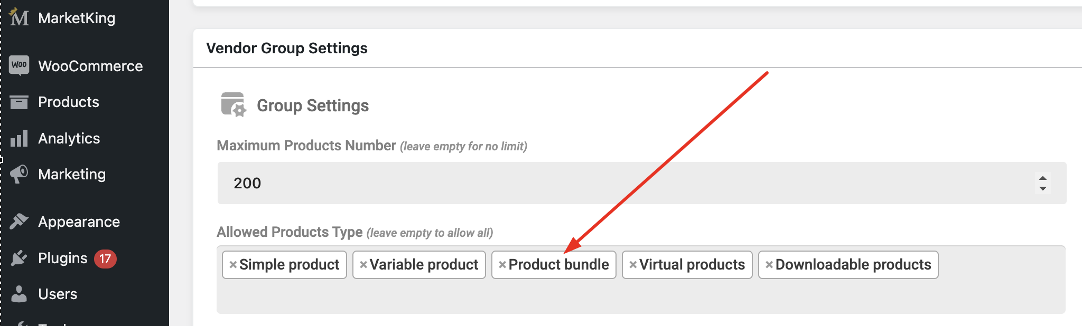This screenshot has width=1082, height=326.
Task: Remove the Simple product tag
Action: click(x=233, y=265)
